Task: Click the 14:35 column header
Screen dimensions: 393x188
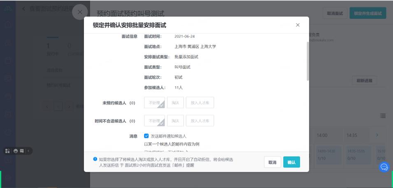Action: (x=352, y=135)
